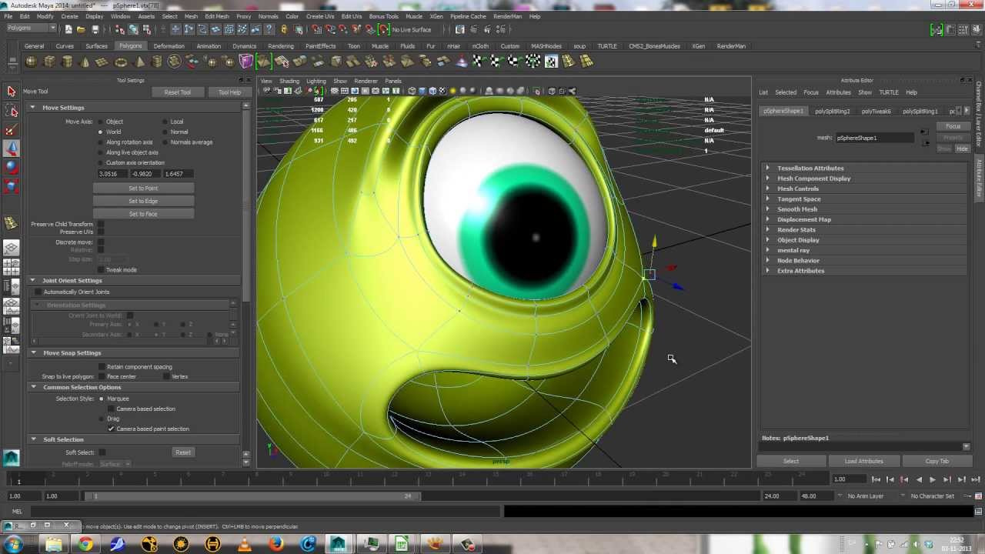This screenshot has height=554, width=985.
Task: Click the highlighted magnet Make Live icon
Action: tap(384, 29)
